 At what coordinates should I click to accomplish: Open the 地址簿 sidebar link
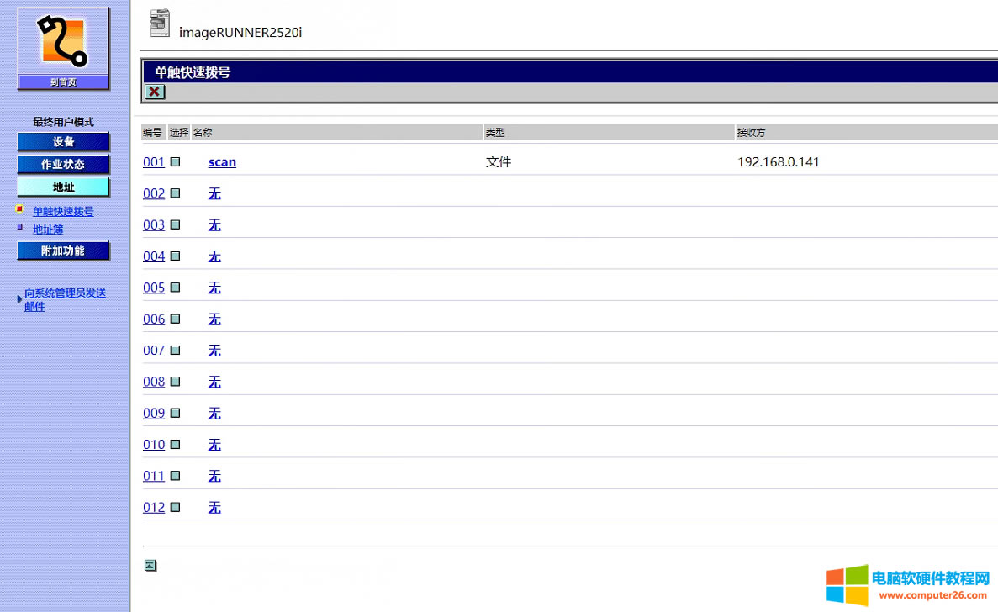click(x=48, y=229)
